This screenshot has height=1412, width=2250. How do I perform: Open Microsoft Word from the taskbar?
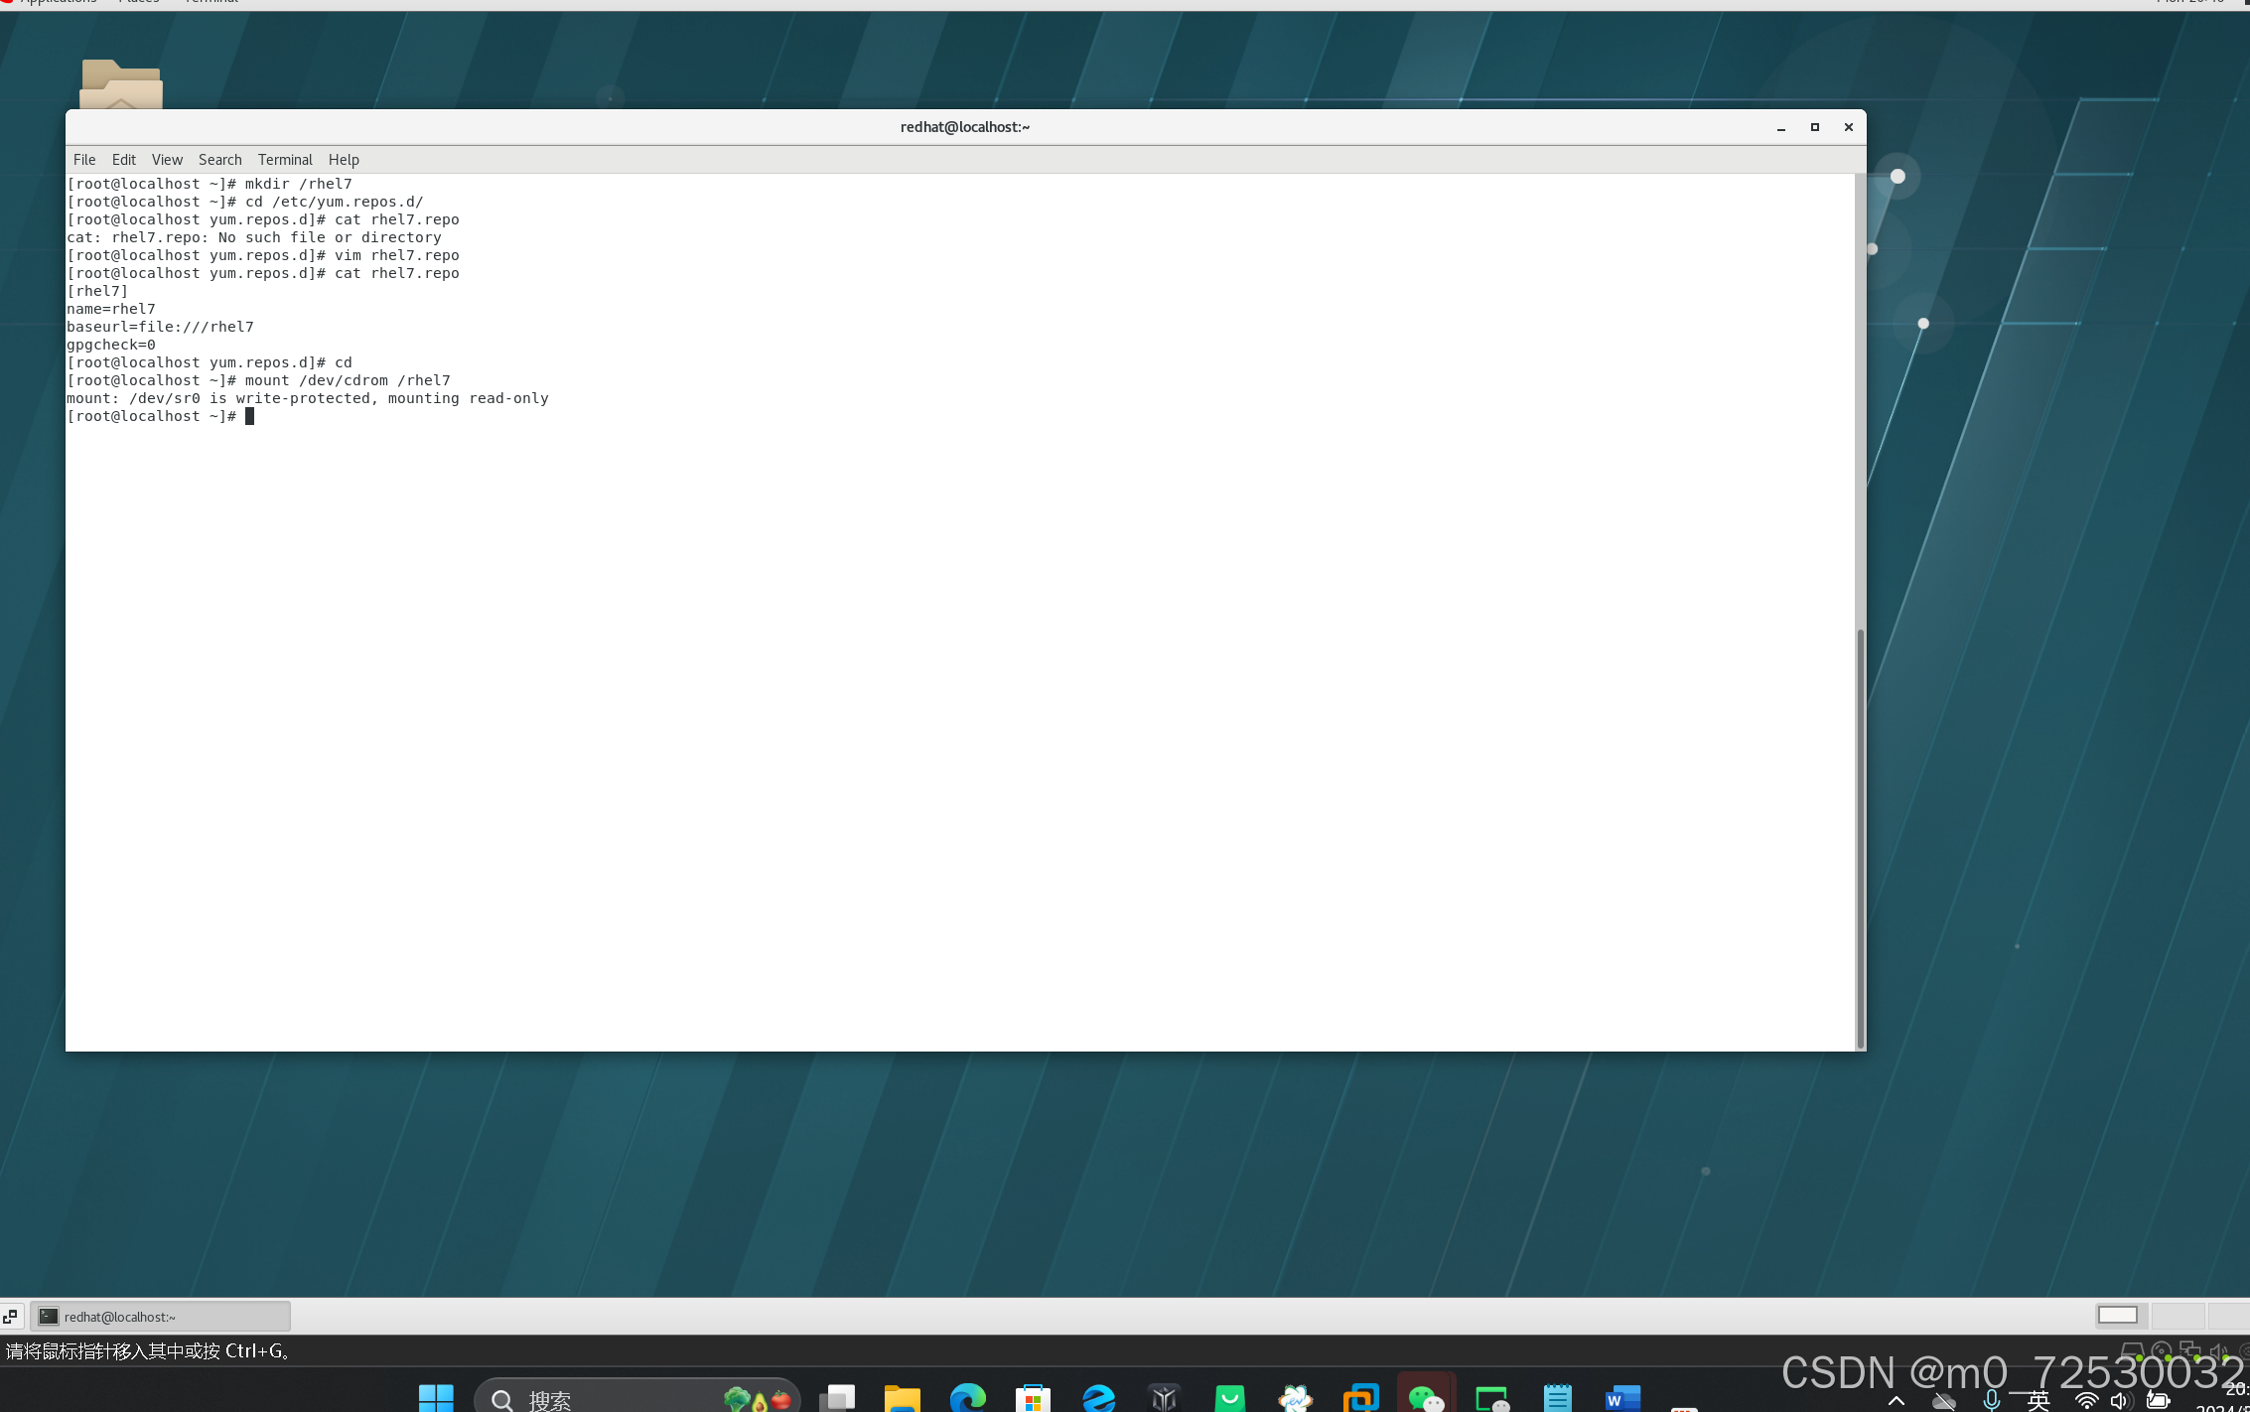(1622, 1398)
